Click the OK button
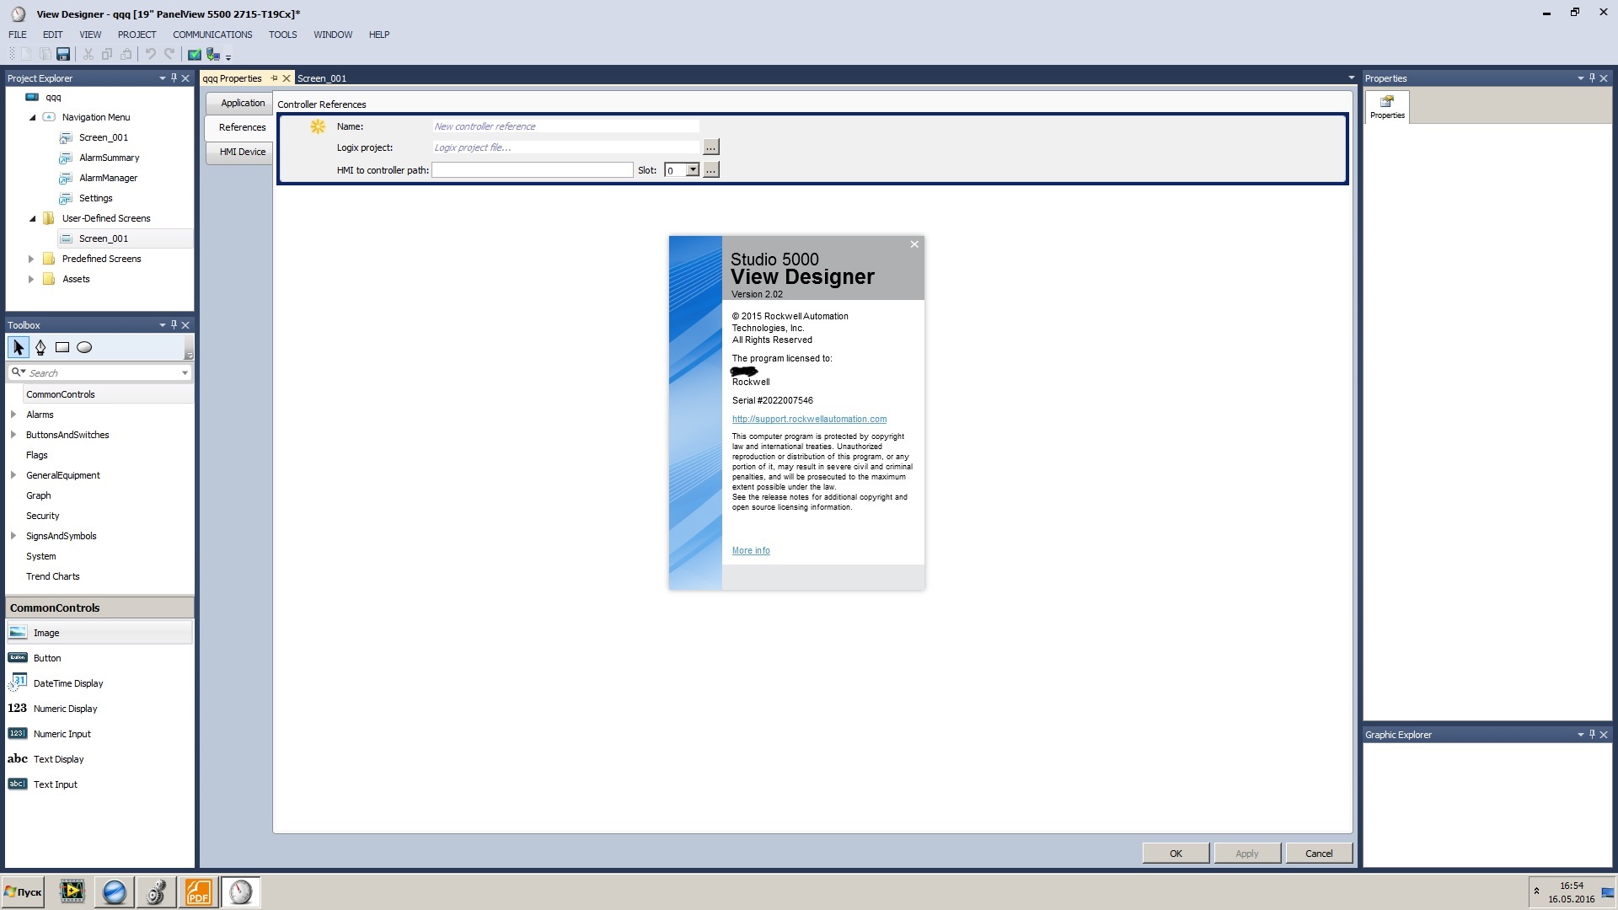Image resolution: width=1618 pixels, height=910 pixels. coord(1176,854)
